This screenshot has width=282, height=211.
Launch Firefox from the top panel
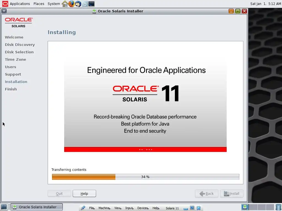(x=71, y=4)
